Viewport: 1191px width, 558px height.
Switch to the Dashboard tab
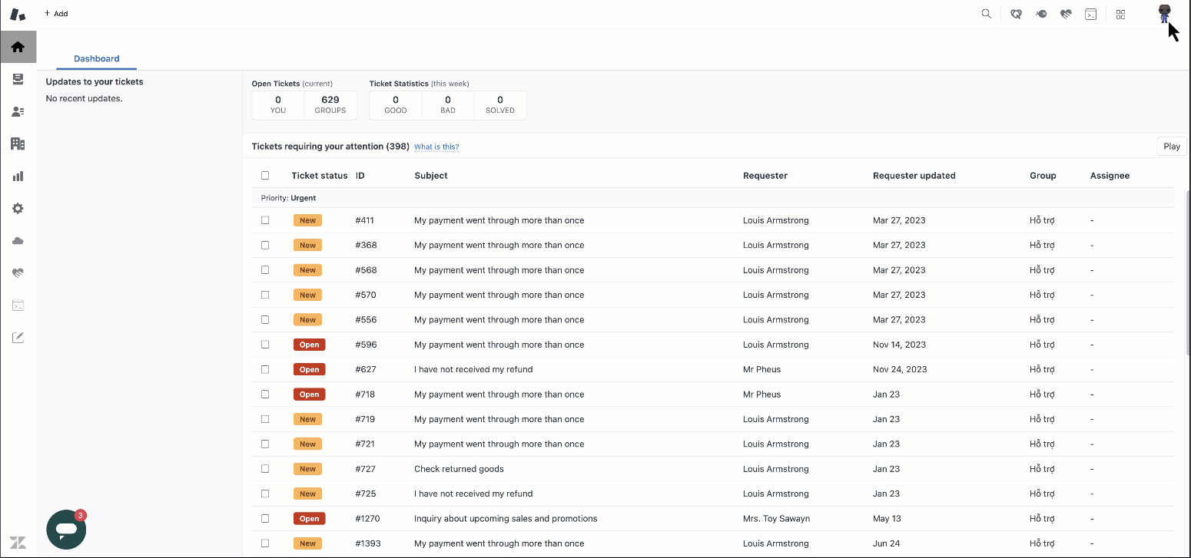point(97,59)
